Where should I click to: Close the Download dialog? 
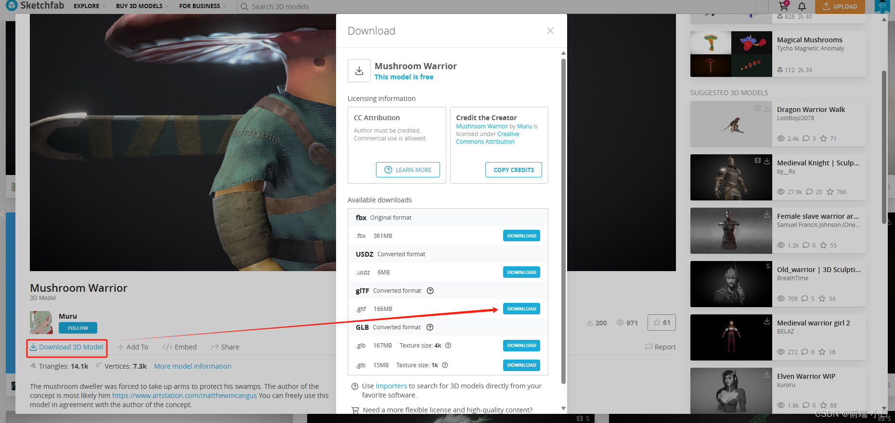coord(550,31)
